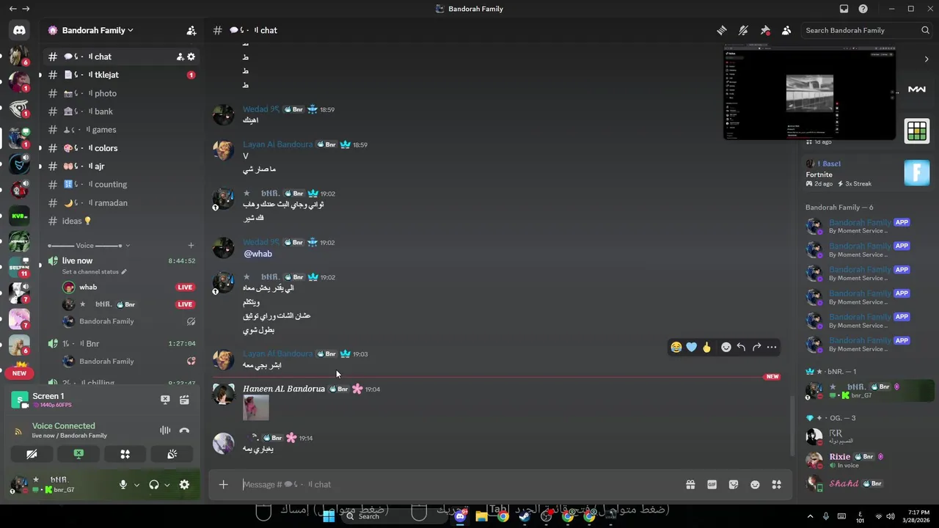This screenshot has width=939, height=528.
Task: Collapse the Voice category
Action: [88, 246]
